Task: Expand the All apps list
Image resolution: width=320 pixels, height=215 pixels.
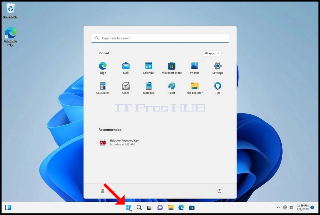Action: [212, 53]
